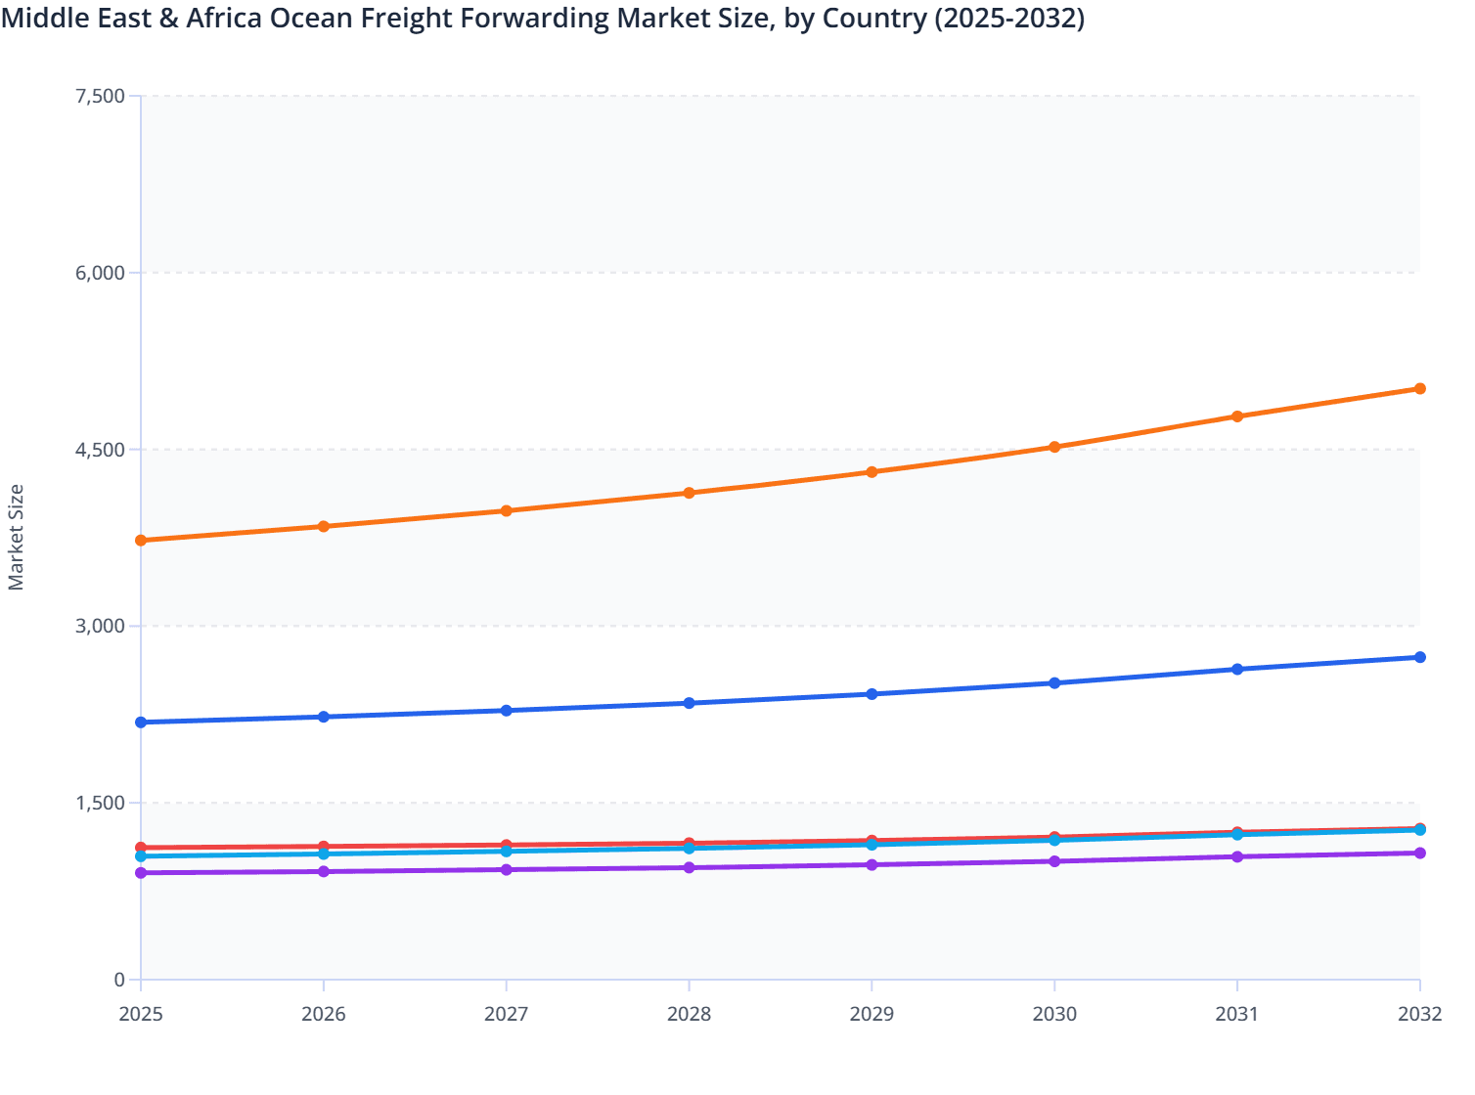Image resolution: width=1475 pixels, height=1095 pixels.
Task: Select the cyan line's 2030 marker
Action: [x=1054, y=839]
